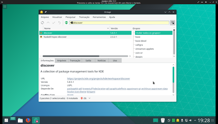Switch to the Uso tab
Viewport: 218px width, 124px height.
tap(115, 61)
